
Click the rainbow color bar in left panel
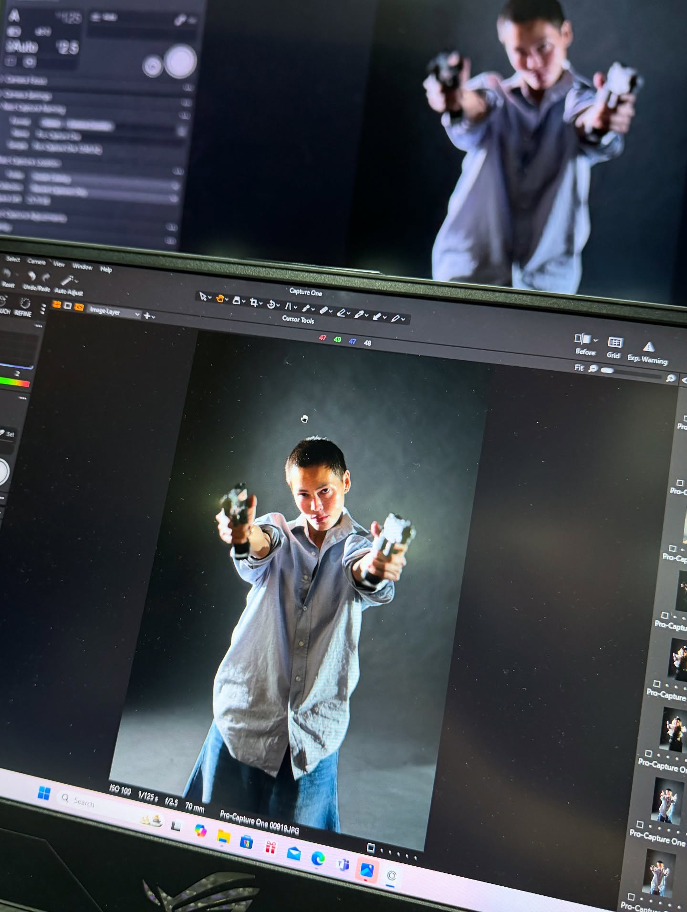pos(14,382)
